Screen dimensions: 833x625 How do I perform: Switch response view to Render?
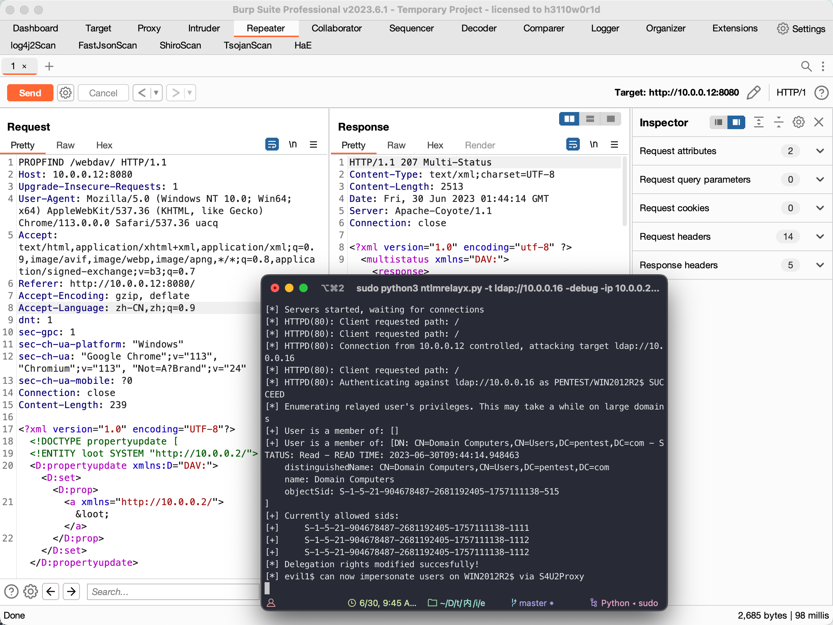pyautogui.click(x=480, y=145)
